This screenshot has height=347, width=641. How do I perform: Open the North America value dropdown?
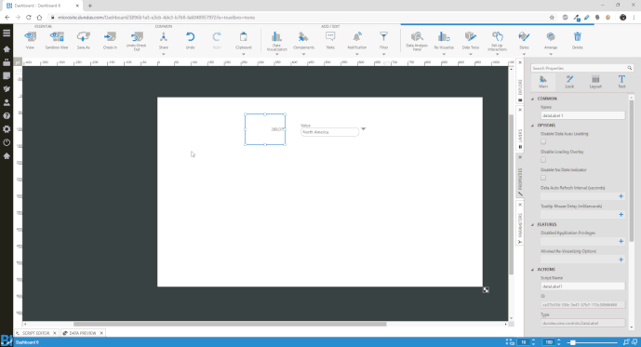363,129
